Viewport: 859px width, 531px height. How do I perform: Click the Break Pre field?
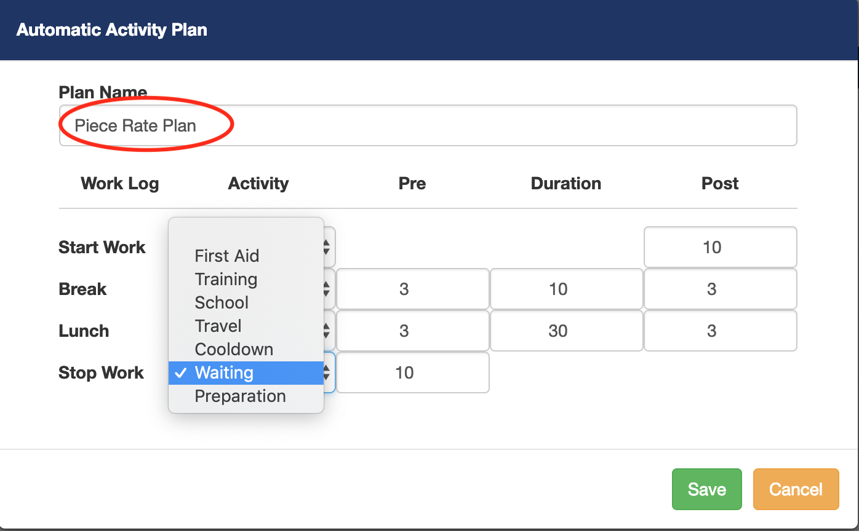tap(412, 289)
